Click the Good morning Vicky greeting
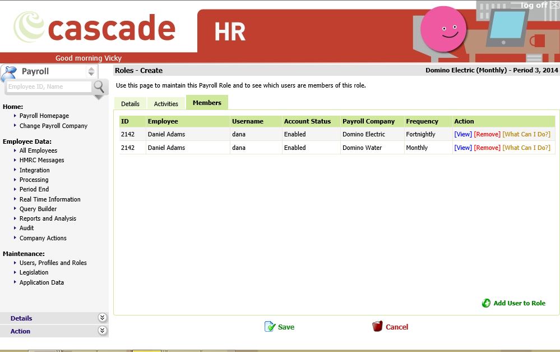Screen dimensions: 560x352 (x=89, y=58)
